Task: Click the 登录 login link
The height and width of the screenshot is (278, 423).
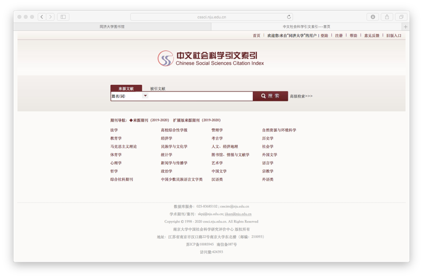Action: [x=324, y=36]
